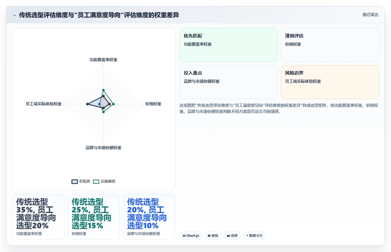
Task: Click the 品牌与市场份额权重 radar axis label
Action: click(x=103, y=148)
